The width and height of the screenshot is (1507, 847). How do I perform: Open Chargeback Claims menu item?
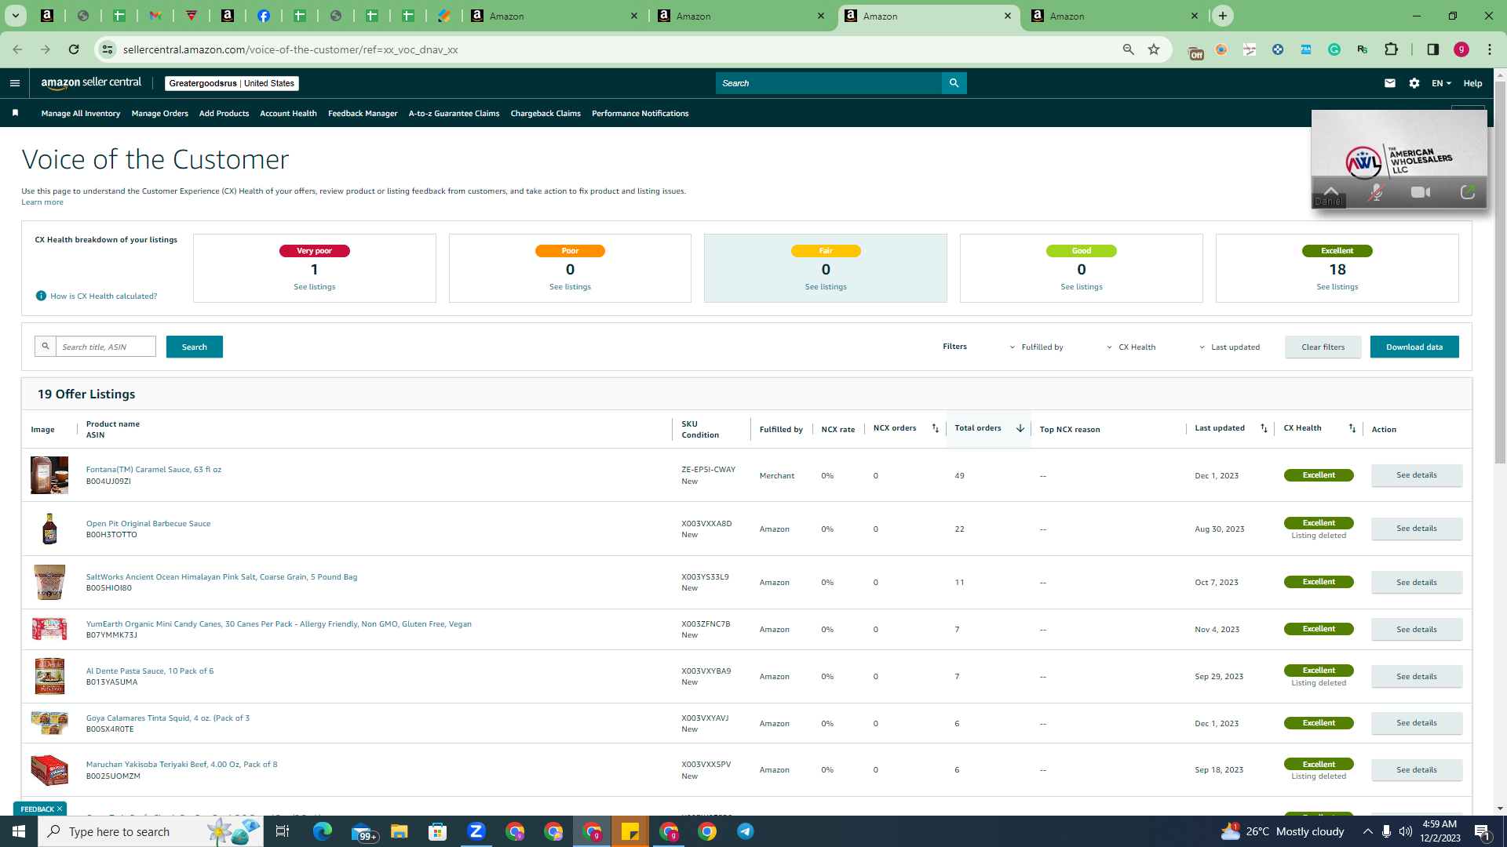click(546, 113)
